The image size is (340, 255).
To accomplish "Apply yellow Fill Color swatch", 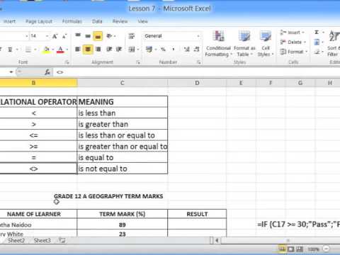I will point(47,50).
